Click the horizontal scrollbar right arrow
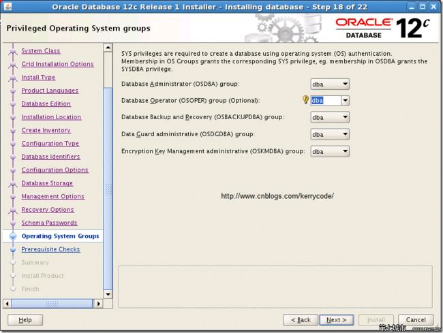The height and width of the screenshot is (333, 443). coord(98,304)
